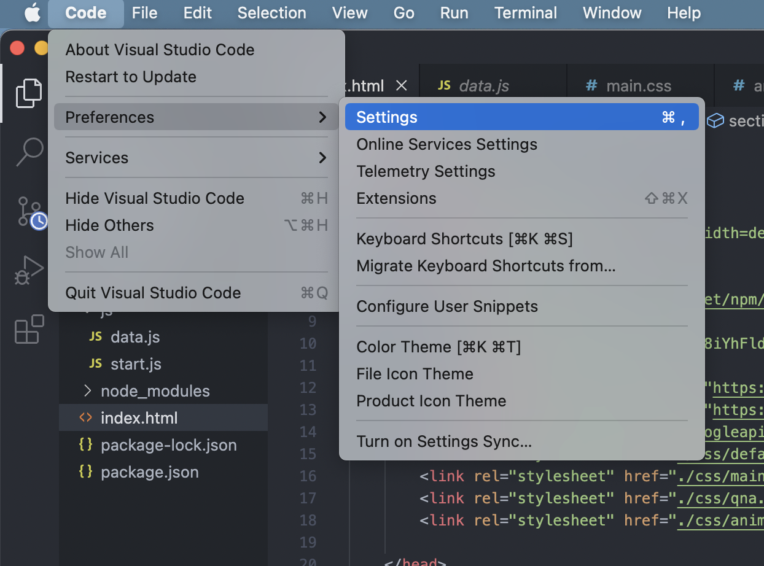Open the Terminal menu in menu bar
The image size is (764, 566).
525,13
